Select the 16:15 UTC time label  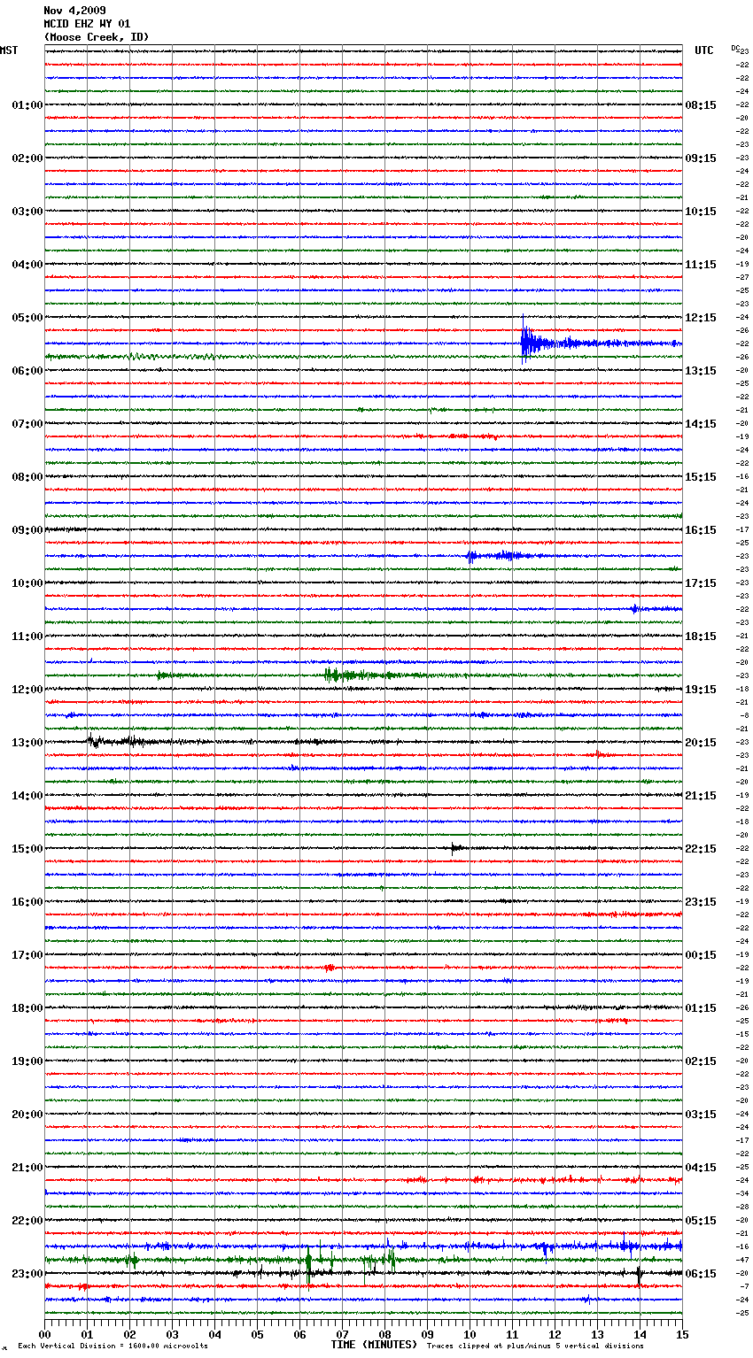(701, 530)
